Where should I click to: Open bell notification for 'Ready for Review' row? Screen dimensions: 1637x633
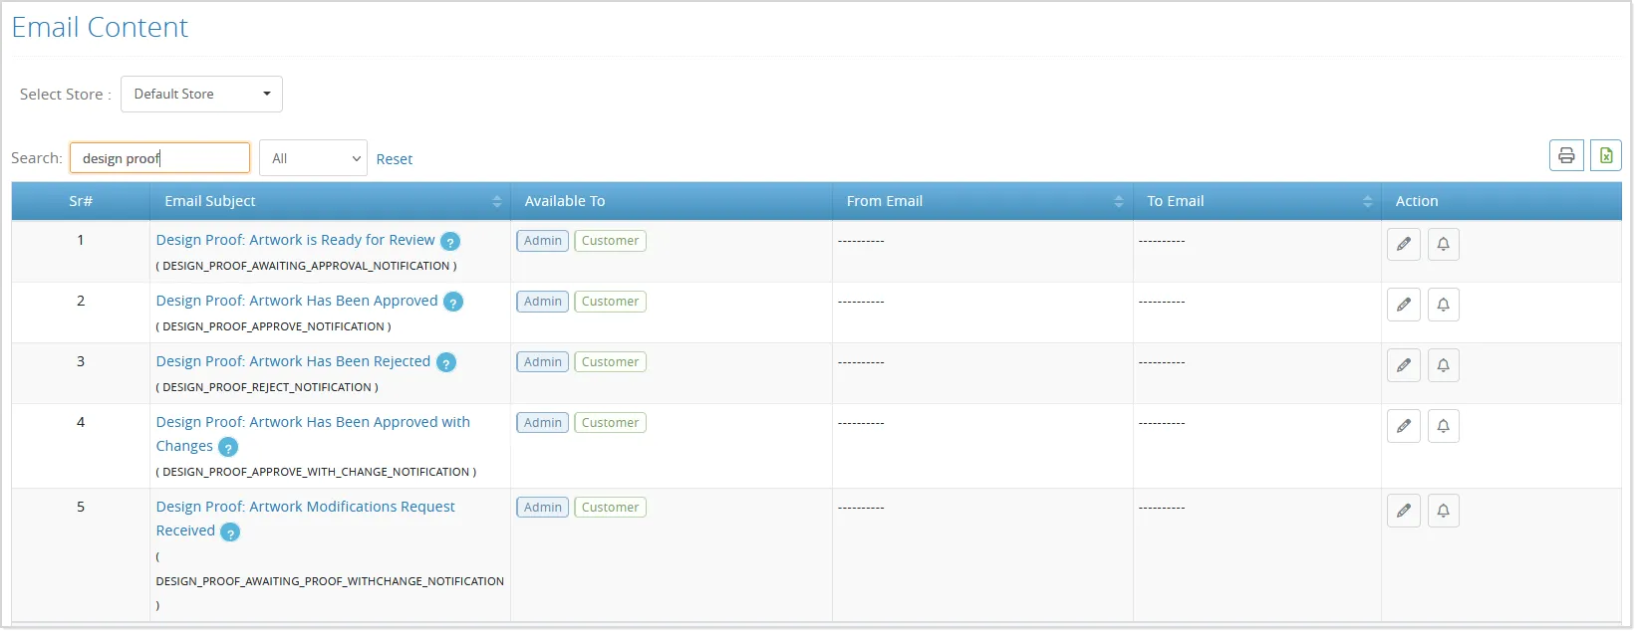1444,244
